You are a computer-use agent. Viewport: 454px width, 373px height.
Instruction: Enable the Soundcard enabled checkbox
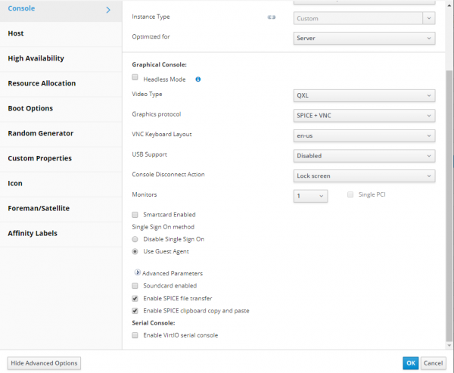pyautogui.click(x=135, y=286)
